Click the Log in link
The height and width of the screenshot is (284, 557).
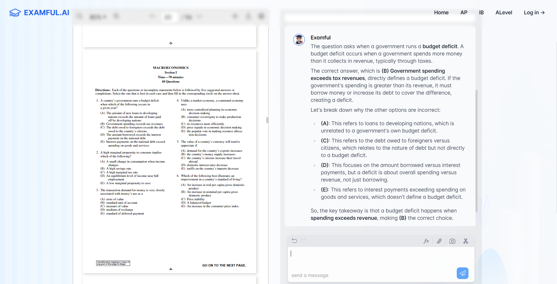tap(534, 13)
